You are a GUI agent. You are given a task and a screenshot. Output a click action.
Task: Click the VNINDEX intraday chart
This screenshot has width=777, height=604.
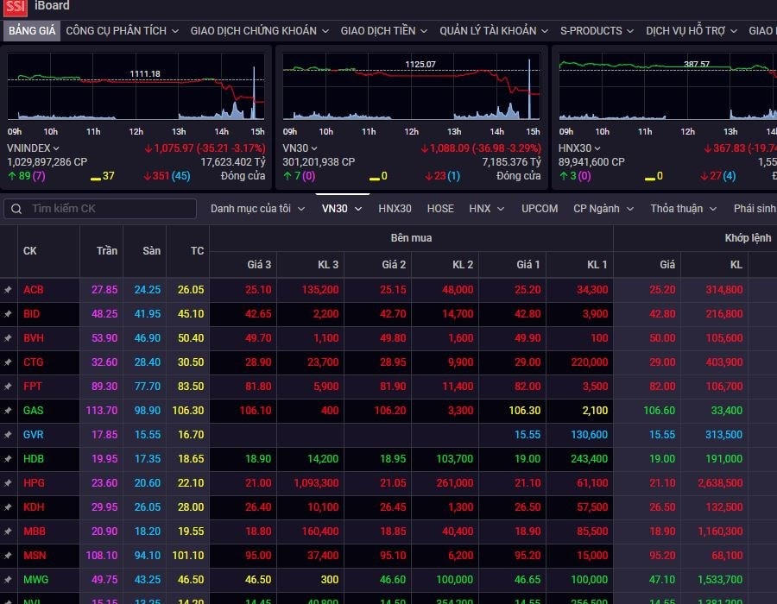click(136, 86)
